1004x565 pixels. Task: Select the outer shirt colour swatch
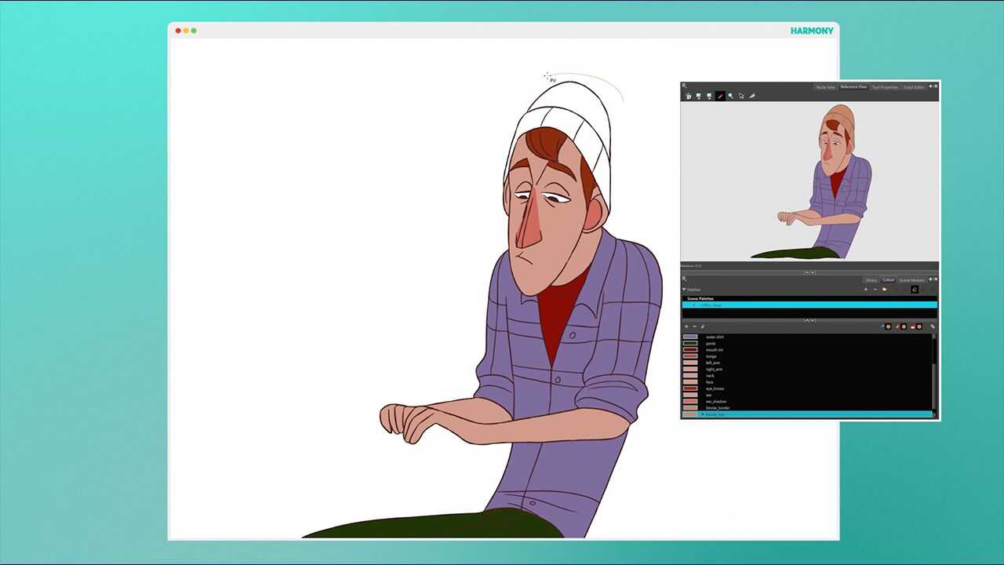coord(690,337)
